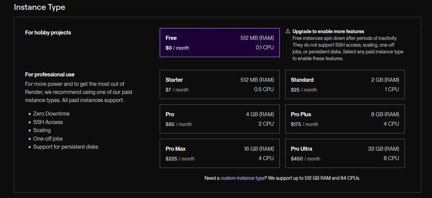The width and height of the screenshot is (432, 198).
Task: Click the warning triangle icon beside Upgrade notice
Action: click(x=288, y=31)
